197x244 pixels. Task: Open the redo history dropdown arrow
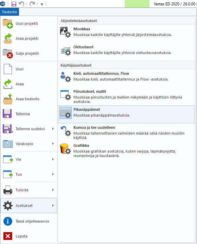(x=37, y=4)
